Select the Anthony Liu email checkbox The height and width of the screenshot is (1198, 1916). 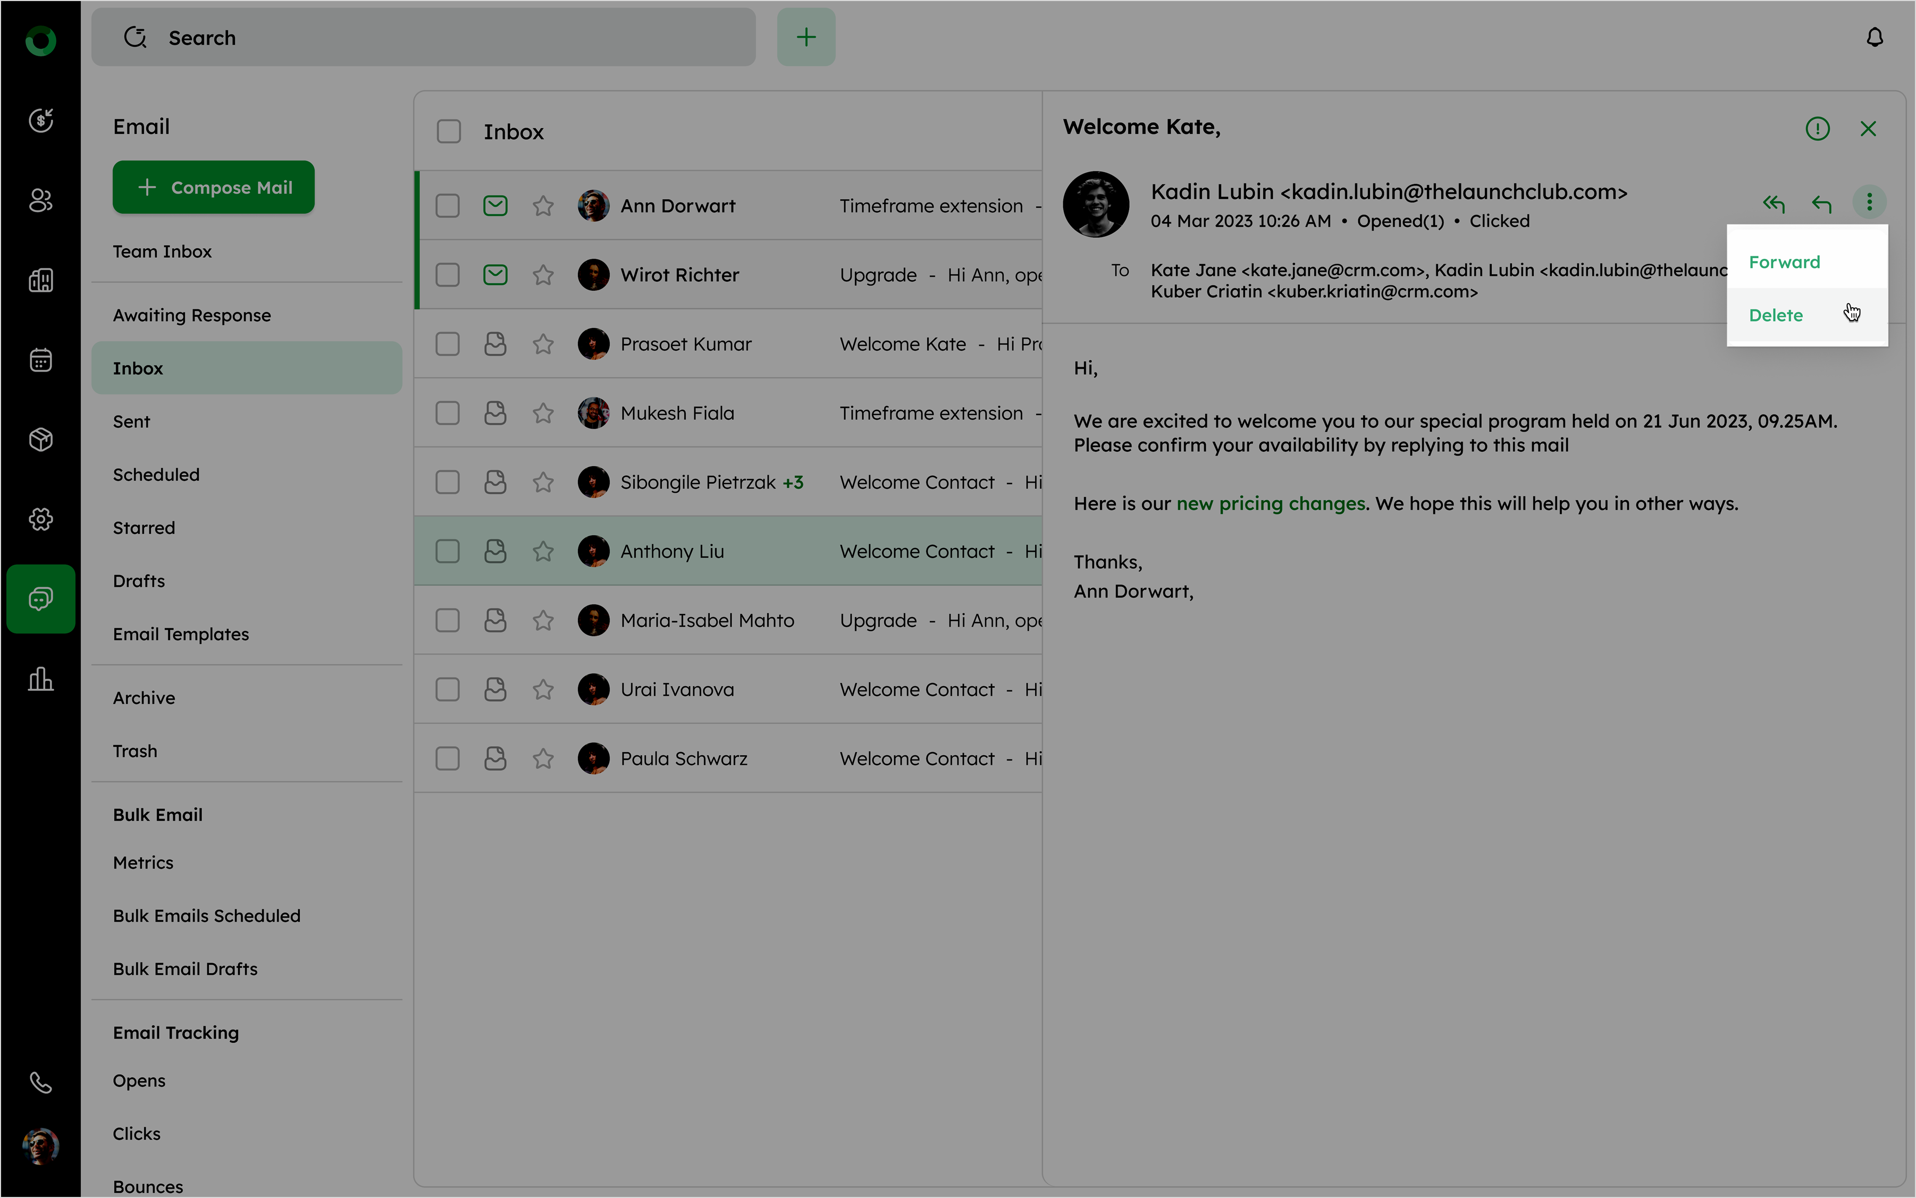pyautogui.click(x=448, y=552)
